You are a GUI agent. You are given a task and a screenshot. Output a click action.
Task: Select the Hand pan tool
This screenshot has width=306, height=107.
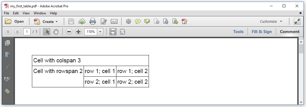[56, 32]
